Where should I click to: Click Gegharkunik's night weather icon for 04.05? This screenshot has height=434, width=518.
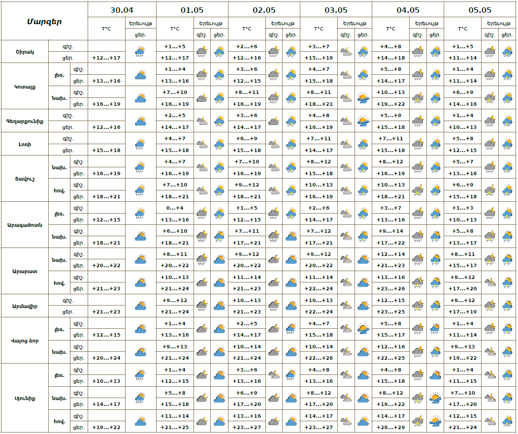(x=418, y=121)
